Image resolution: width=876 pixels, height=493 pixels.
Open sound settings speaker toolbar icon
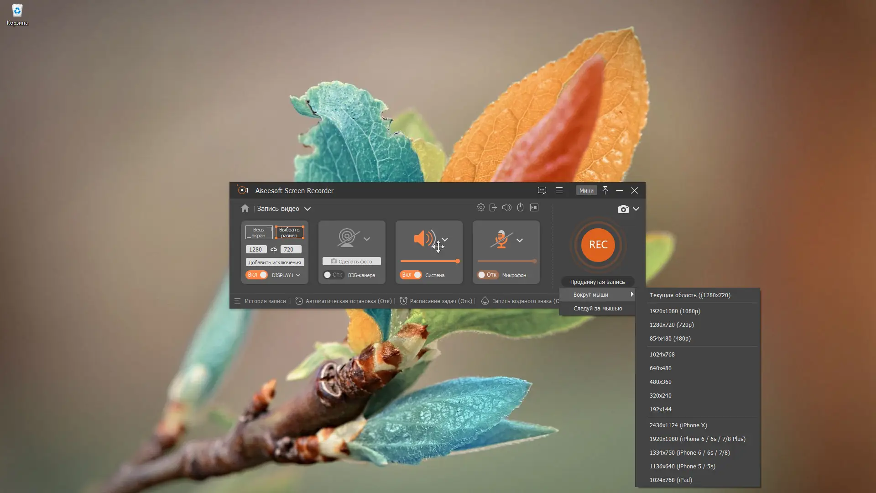pos(506,208)
